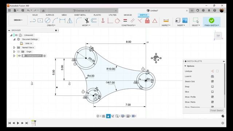Open the Look At tool in navigation bar
Viewport: 233px width, 131px height.
pyautogui.click(x=103, y=116)
